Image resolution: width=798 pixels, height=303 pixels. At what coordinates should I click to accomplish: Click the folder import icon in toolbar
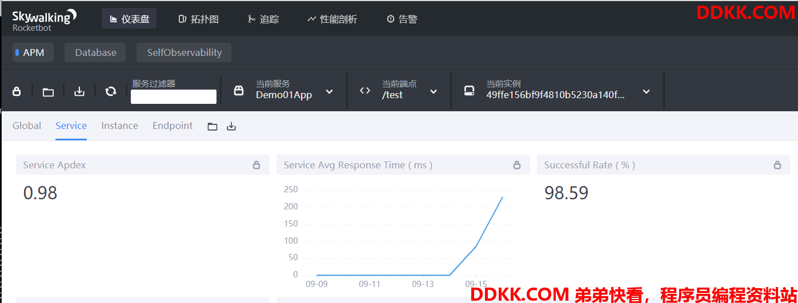[48, 91]
